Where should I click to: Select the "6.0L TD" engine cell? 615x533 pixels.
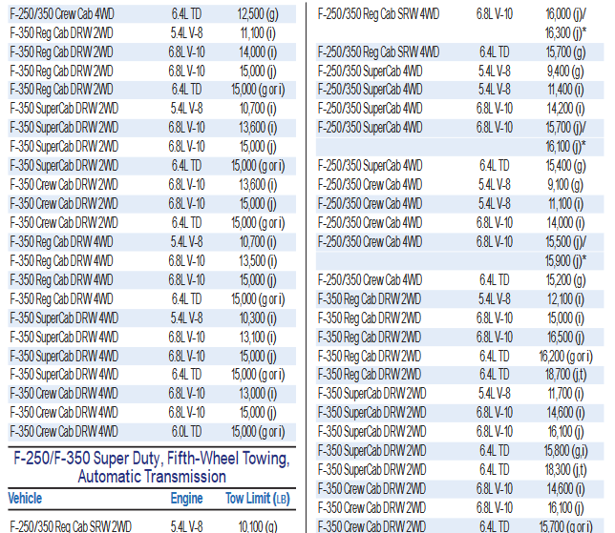186,432
